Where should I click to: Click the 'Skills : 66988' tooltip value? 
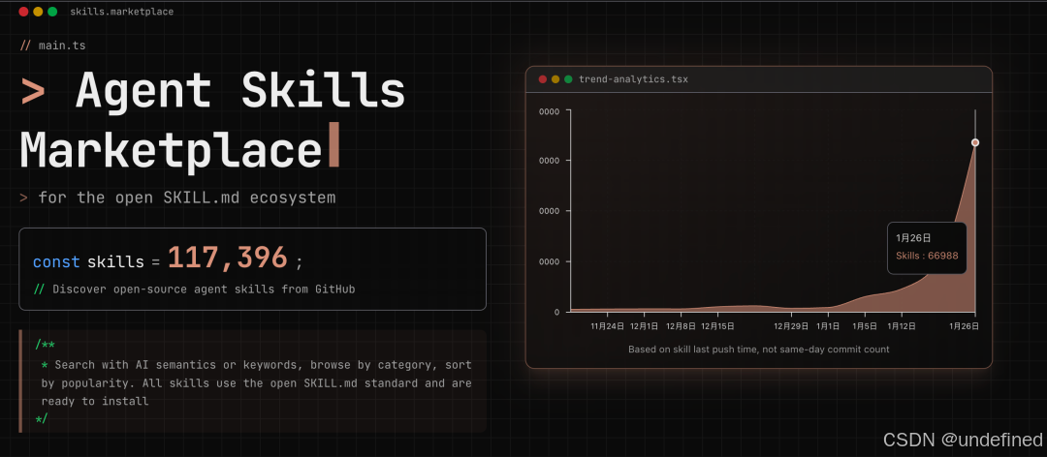coord(927,256)
